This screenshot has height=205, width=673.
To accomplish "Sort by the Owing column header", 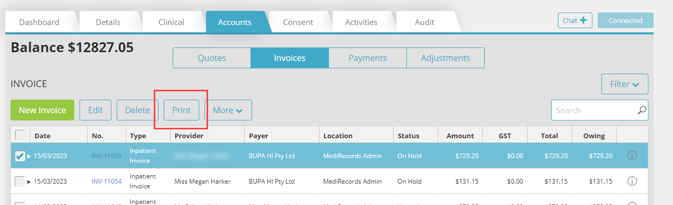I will coord(594,136).
